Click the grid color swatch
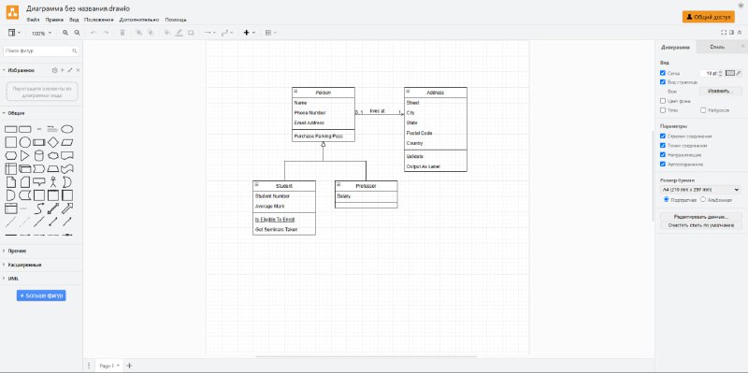 coord(730,73)
